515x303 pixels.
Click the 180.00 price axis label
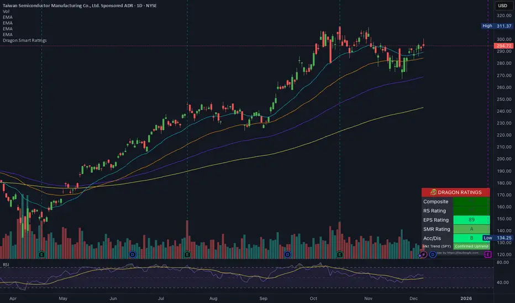504,183
